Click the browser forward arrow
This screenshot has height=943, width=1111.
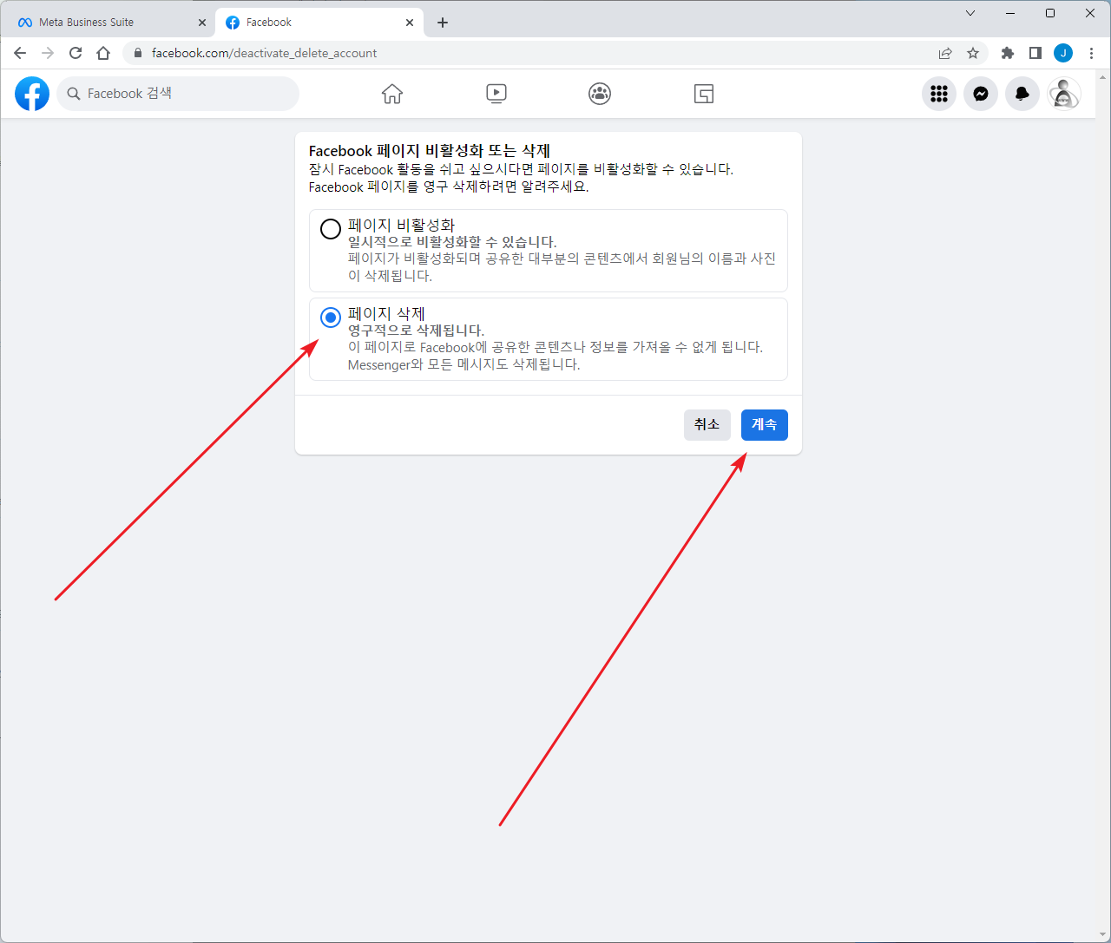(x=48, y=53)
